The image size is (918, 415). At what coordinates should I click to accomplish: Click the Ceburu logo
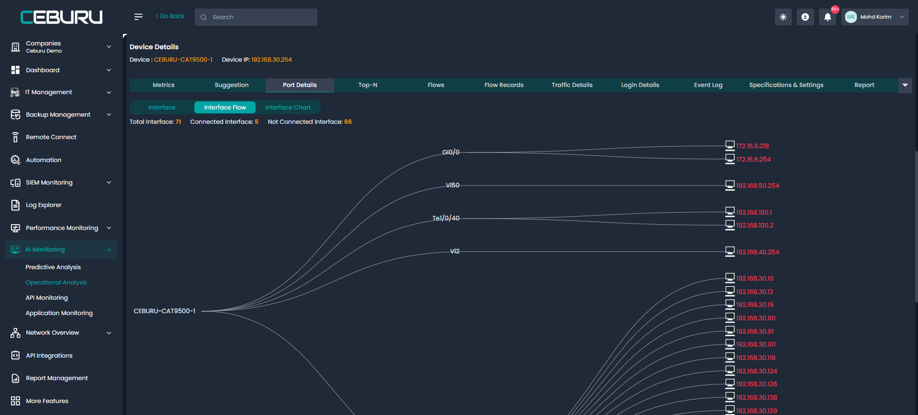click(61, 17)
